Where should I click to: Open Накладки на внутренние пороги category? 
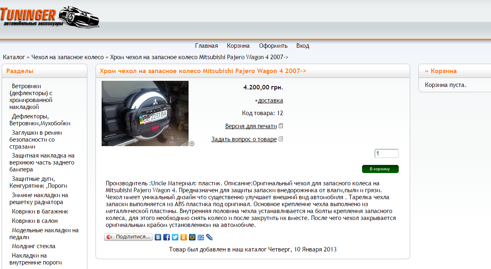[36, 259]
